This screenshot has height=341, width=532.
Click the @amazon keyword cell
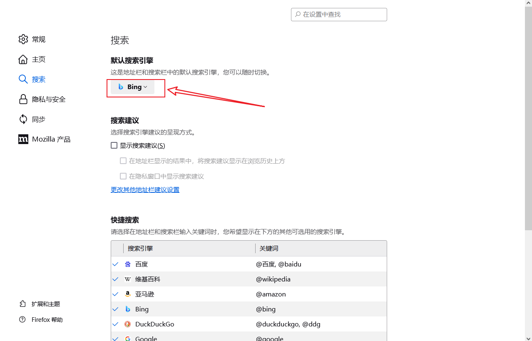(271, 294)
